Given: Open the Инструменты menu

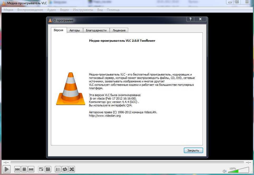Looking at the screenshot, I should (83, 10).
